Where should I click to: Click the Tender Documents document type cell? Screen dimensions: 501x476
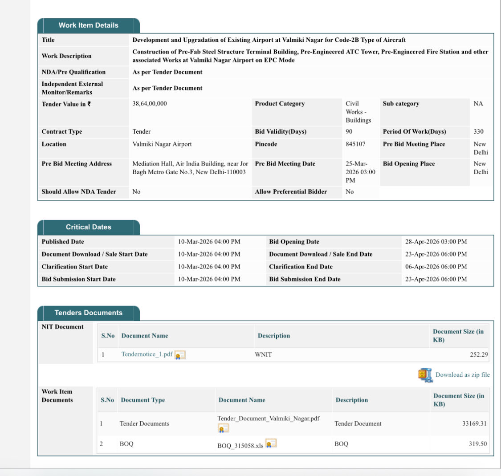pyautogui.click(x=144, y=423)
